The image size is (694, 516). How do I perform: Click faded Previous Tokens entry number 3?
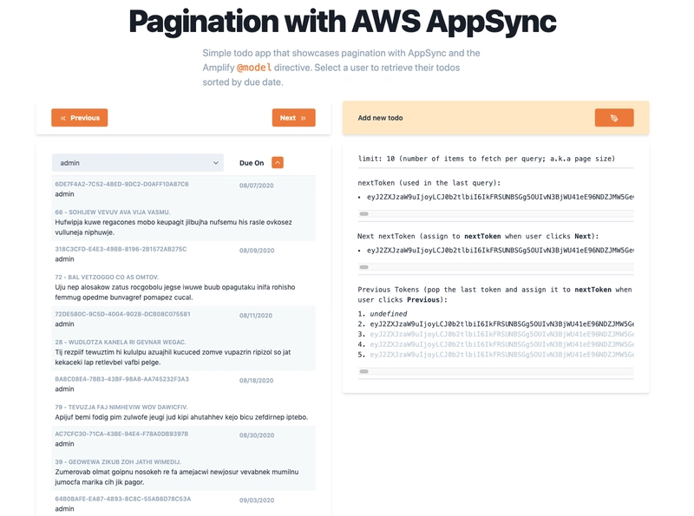tap(502, 334)
